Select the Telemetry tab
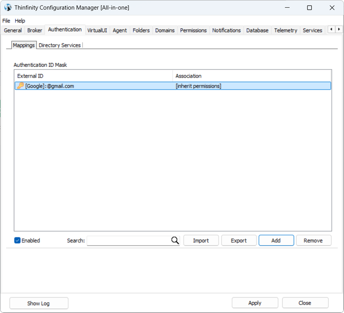344x313 pixels. tap(286, 30)
